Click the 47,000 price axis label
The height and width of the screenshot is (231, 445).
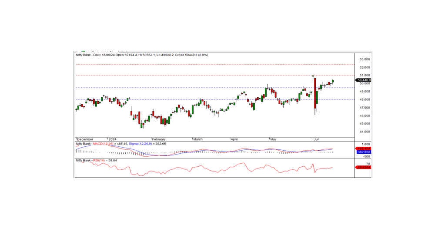click(x=365, y=108)
